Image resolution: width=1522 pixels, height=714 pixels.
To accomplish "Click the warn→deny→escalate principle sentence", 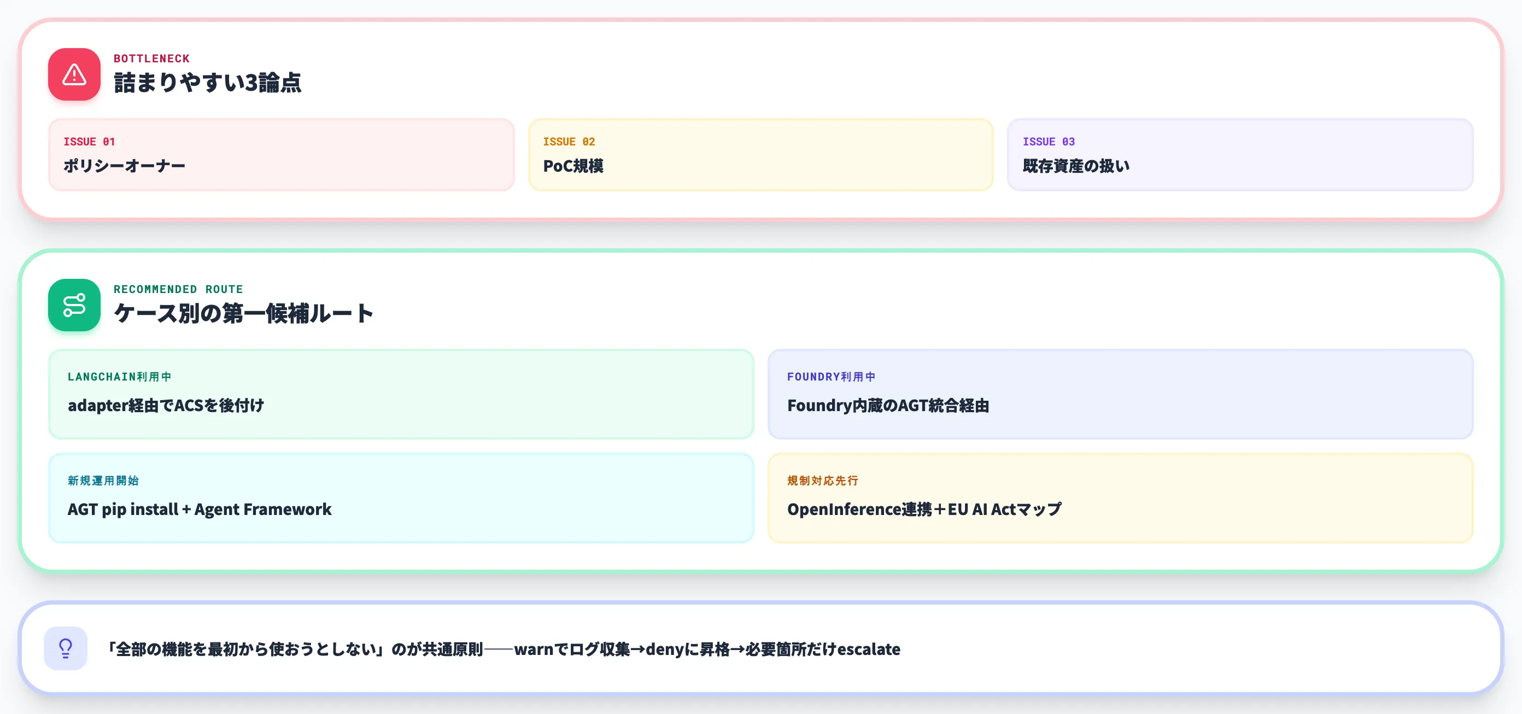I will click(504, 649).
